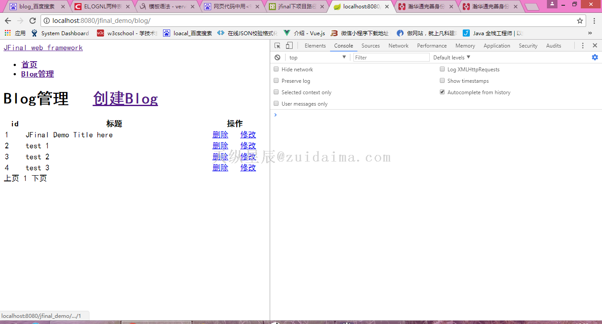Viewport: 602px width, 324px height.
Task: Enable Selected context only checkbox
Action: point(276,92)
